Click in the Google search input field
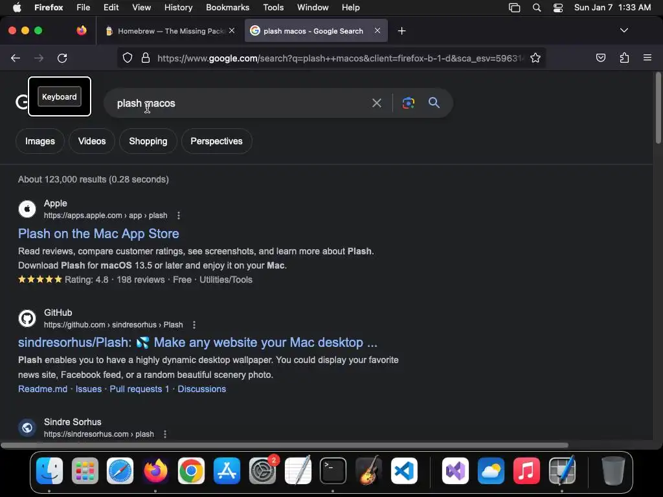This screenshot has height=497, width=663. (x=241, y=103)
